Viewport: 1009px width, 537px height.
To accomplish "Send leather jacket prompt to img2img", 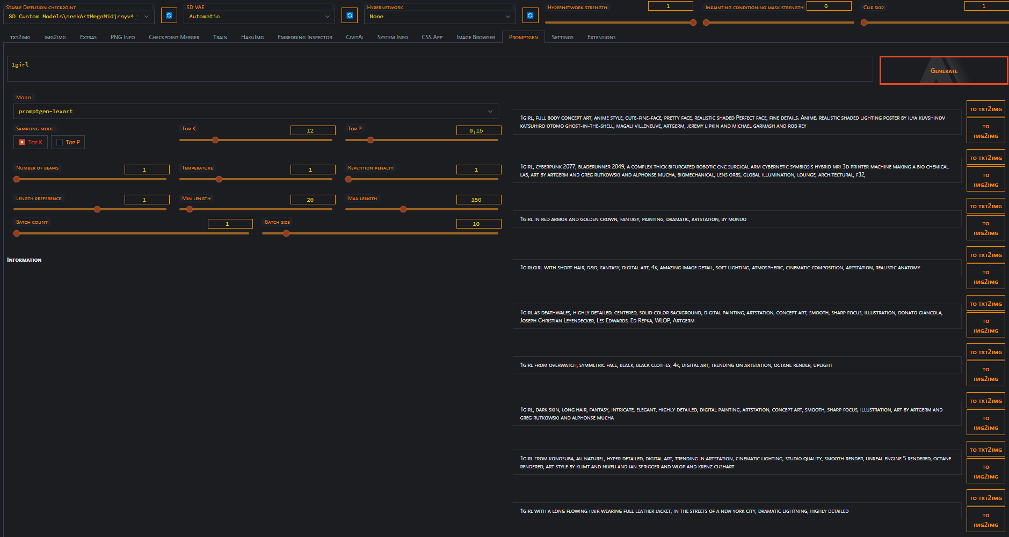I will click(x=986, y=520).
